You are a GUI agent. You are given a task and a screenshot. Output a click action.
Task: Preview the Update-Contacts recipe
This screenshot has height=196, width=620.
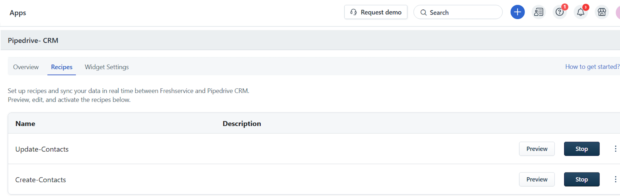(x=537, y=149)
